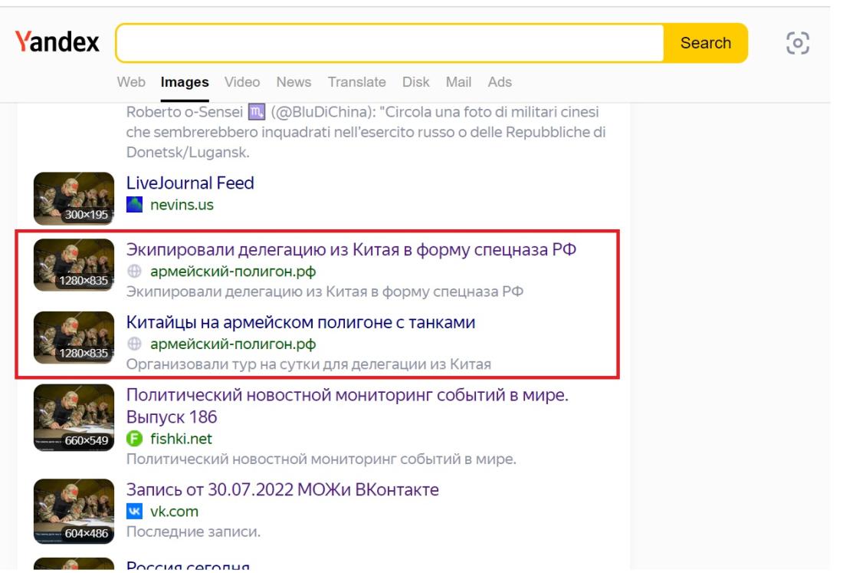Open the Mail tab

pos(458,82)
